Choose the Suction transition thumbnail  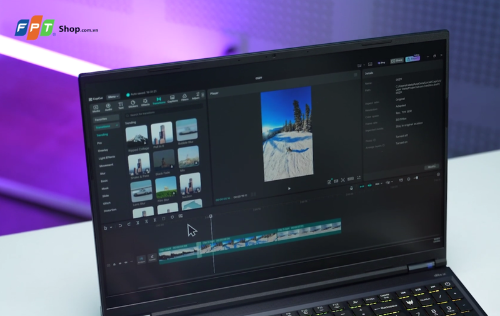pyautogui.click(x=191, y=183)
